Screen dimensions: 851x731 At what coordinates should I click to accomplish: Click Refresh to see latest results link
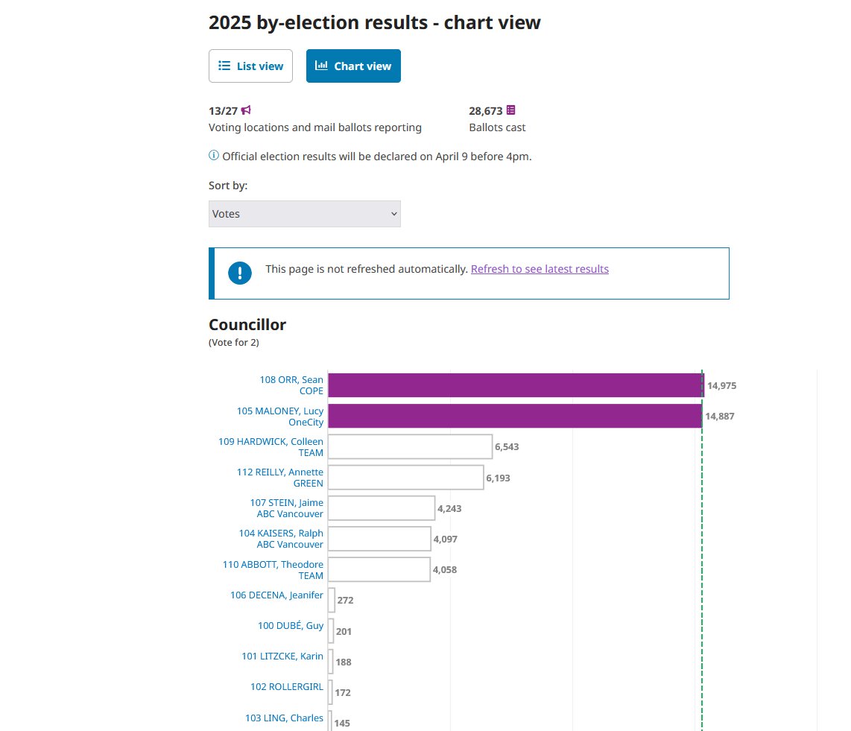coord(540,269)
